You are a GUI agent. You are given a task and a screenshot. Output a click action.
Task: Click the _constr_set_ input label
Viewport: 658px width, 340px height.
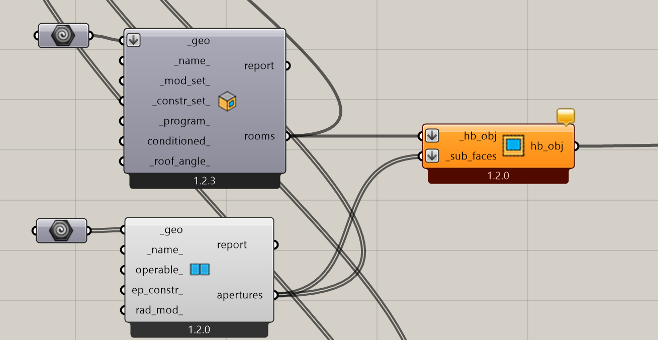[181, 101]
